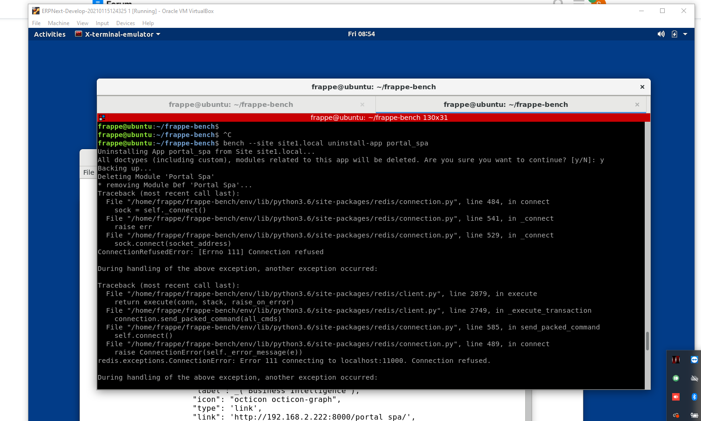This screenshot has width=701, height=421.
Task: Click the red terminal titlebar frappe-bench 130x31
Action: [379, 118]
